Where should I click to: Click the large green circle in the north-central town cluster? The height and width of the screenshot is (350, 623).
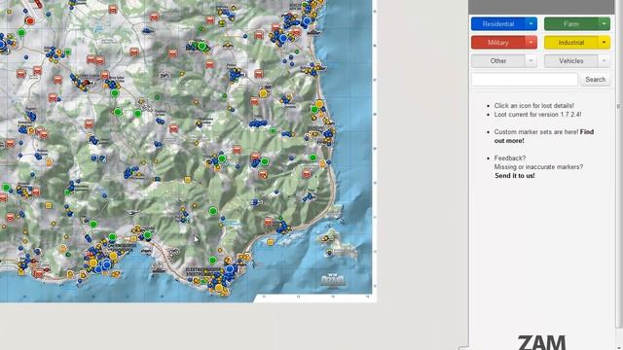click(202, 46)
